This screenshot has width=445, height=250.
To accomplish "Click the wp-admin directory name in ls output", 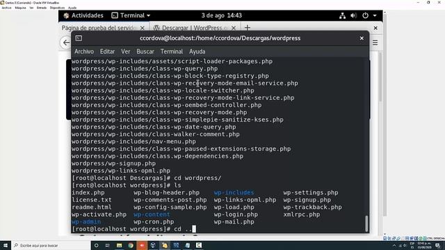I will tap(86, 222).
